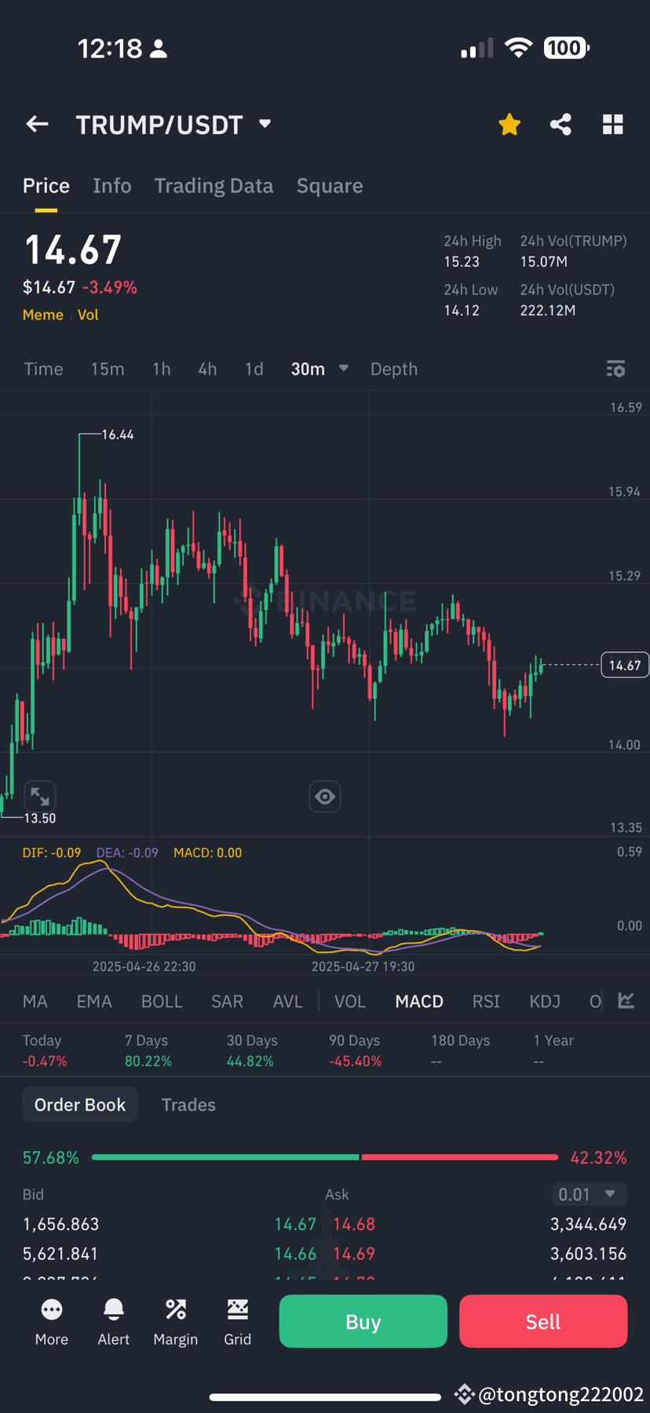650x1413 pixels.
Task: Tap the MACD DIF value label
Action: tap(52, 853)
